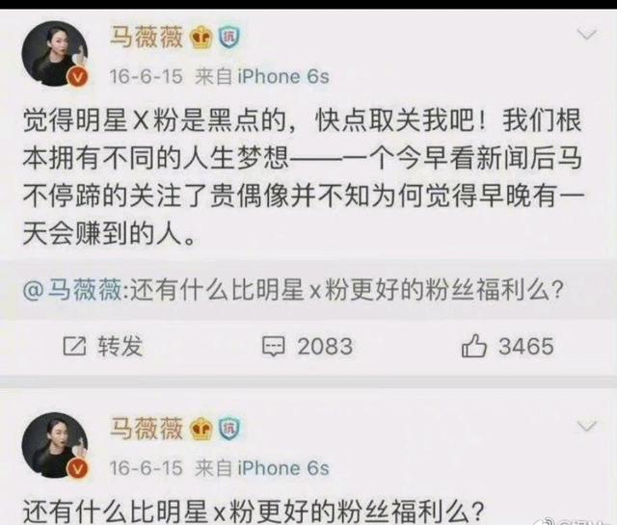Tap the shield badge in second post header
Image resolution: width=617 pixels, height=525 pixels.
(x=229, y=429)
